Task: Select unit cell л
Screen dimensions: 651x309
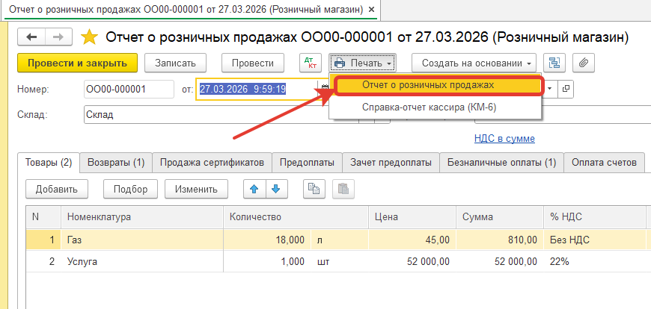Action: coord(340,240)
